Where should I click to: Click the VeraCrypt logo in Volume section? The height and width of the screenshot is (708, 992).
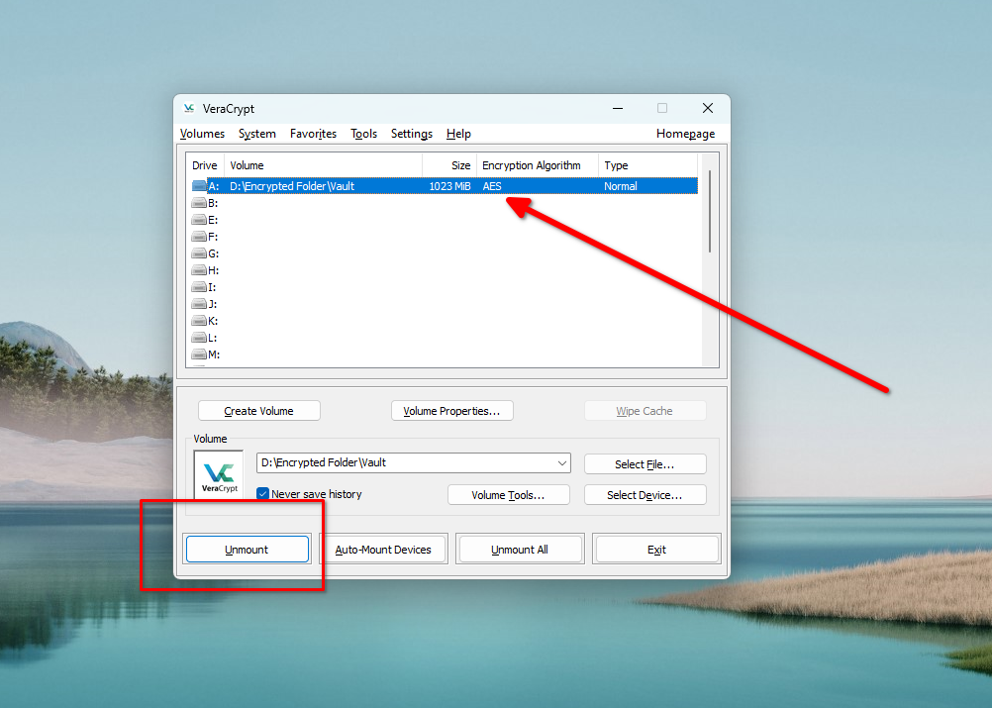[219, 475]
